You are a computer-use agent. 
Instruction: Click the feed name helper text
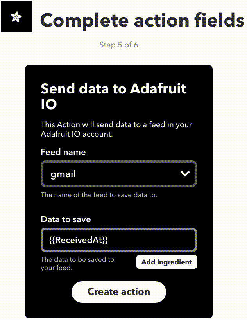click(99, 195)
